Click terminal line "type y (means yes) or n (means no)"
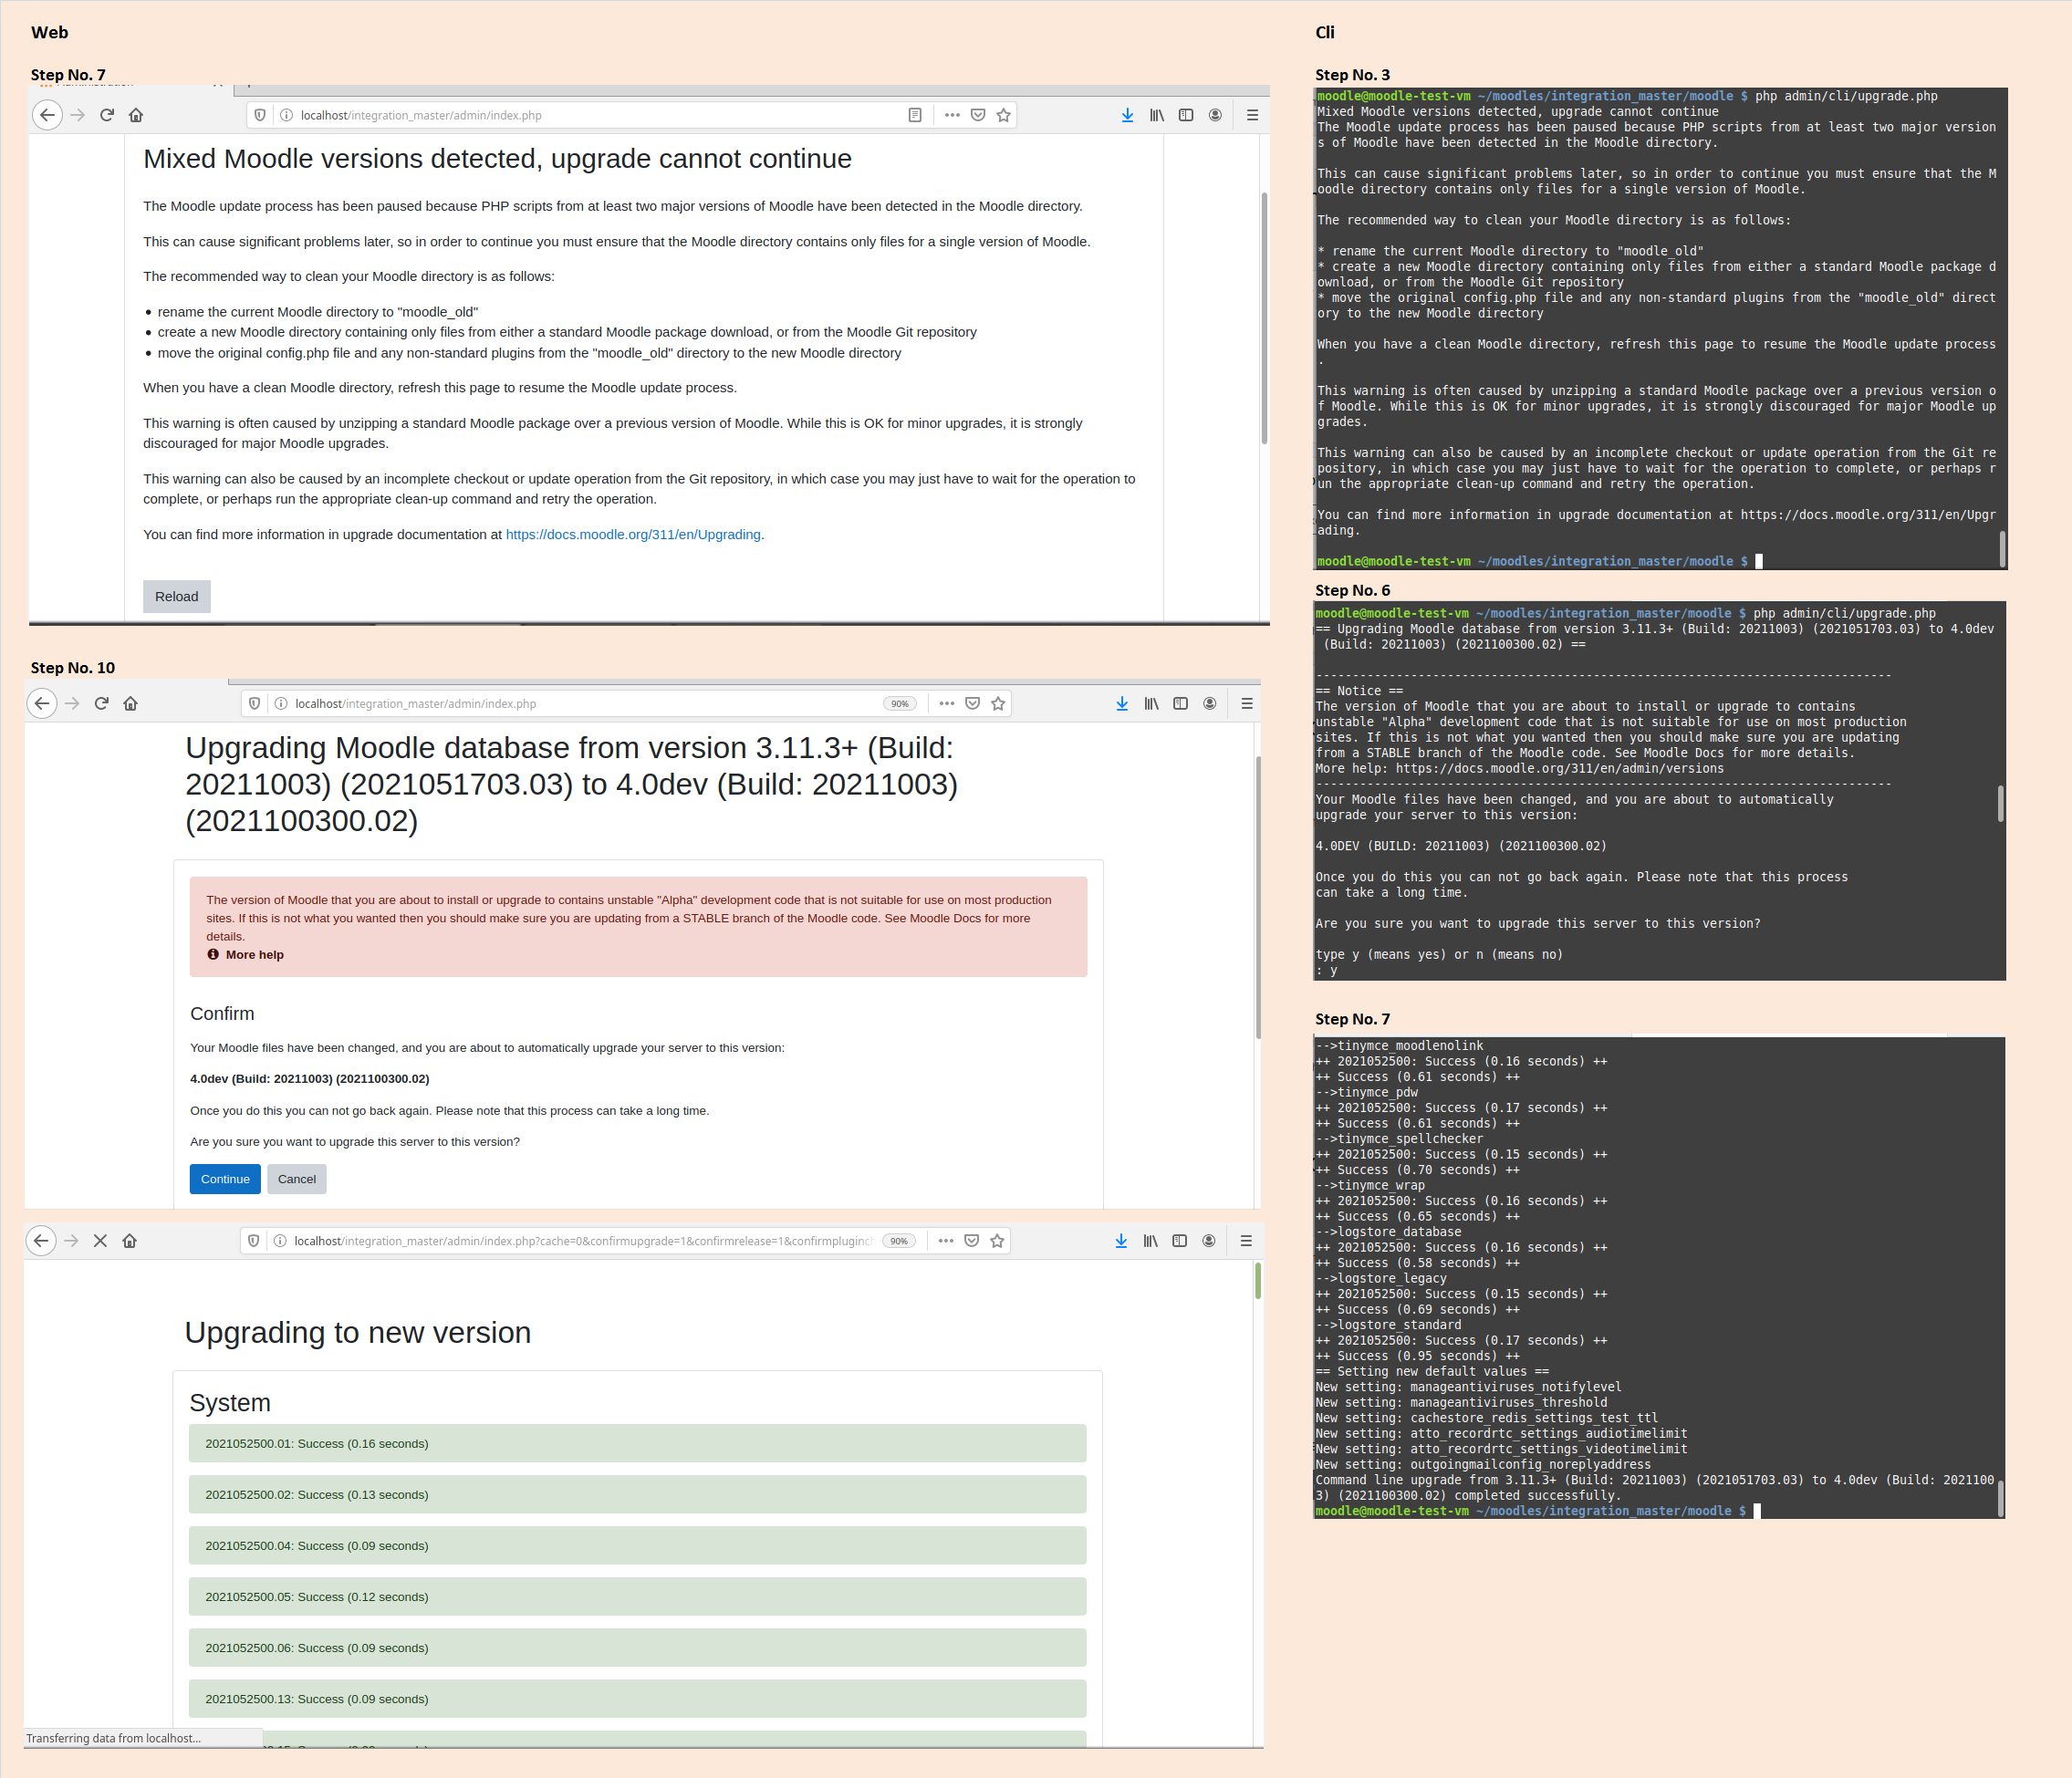 pos(1439,954)
